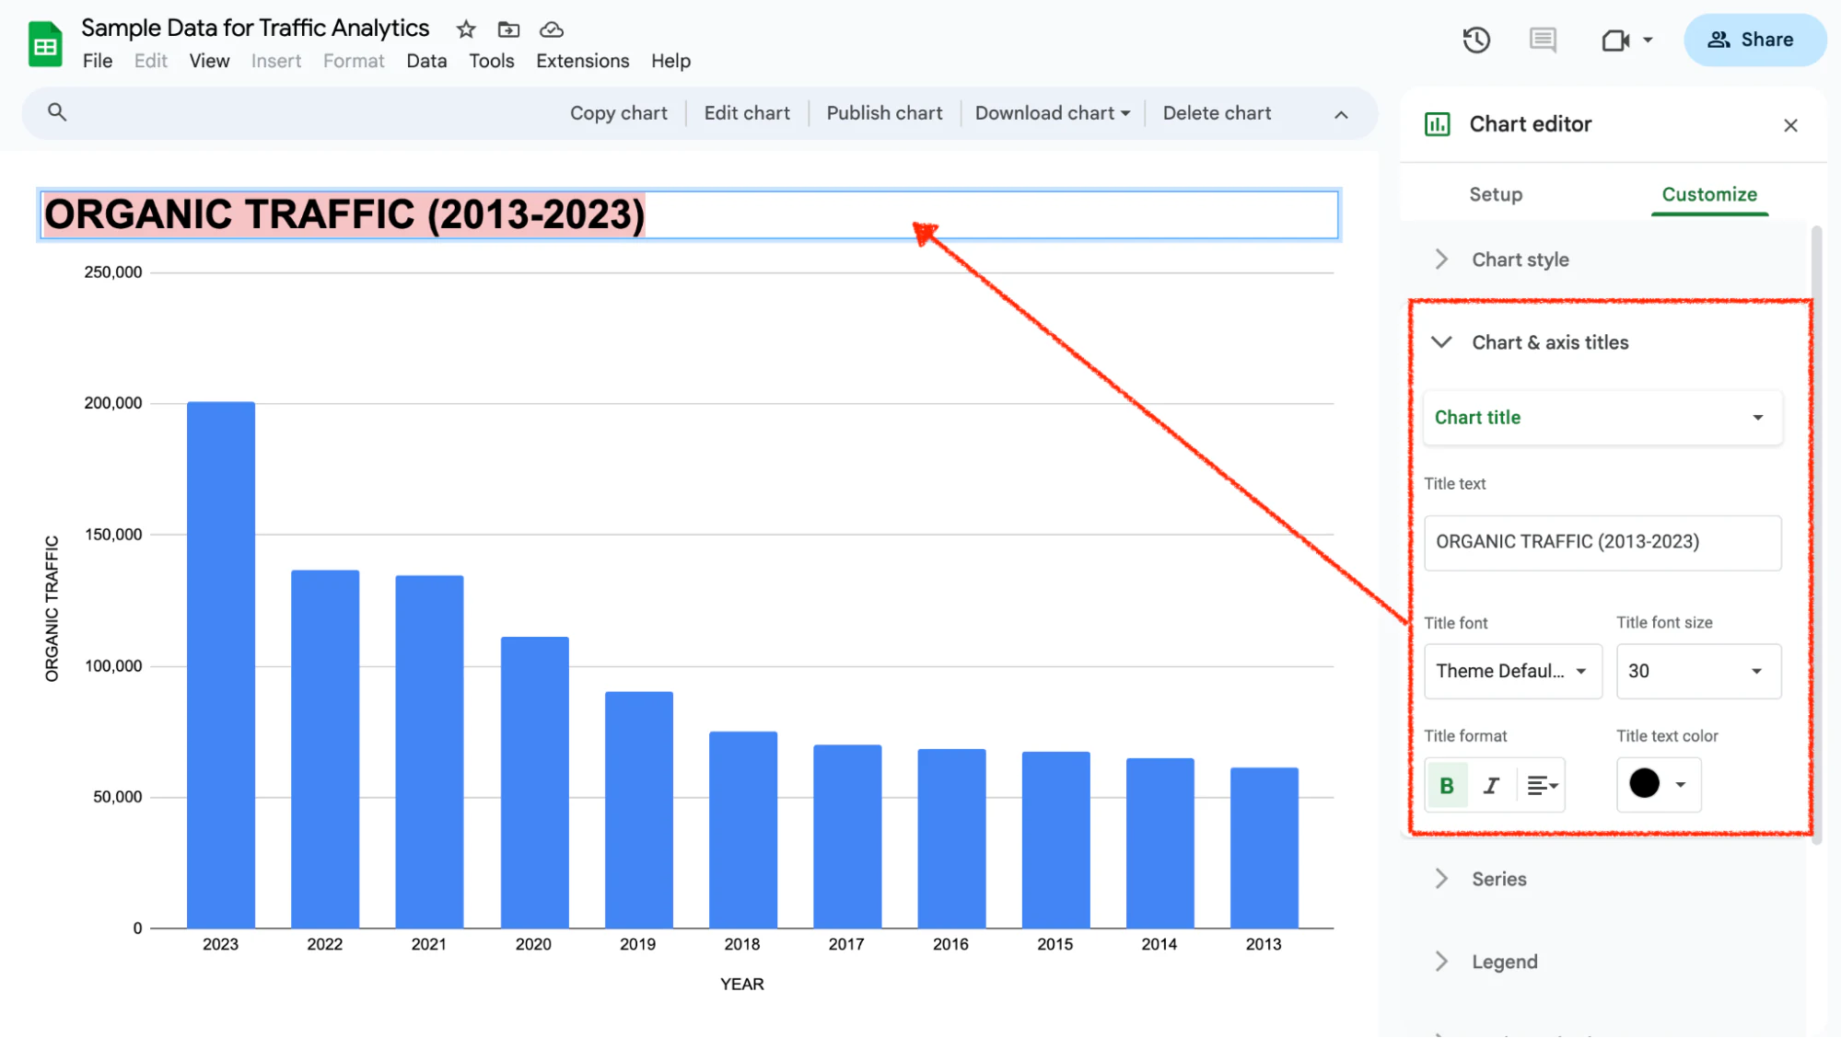Click the 2022 bar in the chart

pyautogui.click(x=325, y=749)
